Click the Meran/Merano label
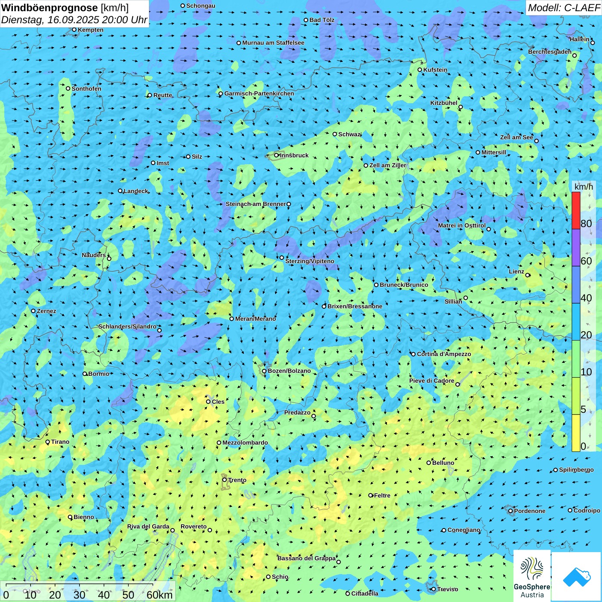Viewport: 602px width, 602px height. 255,319
